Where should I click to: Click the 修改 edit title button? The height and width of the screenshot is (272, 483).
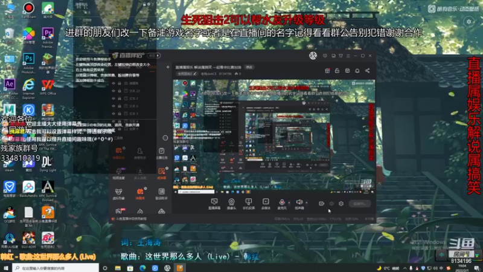[249, 67]
